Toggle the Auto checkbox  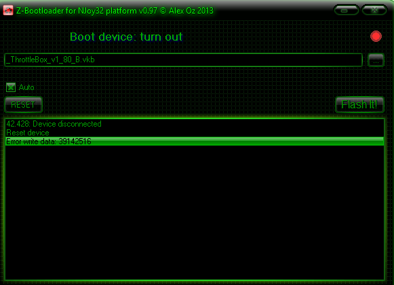coord(11,87)
